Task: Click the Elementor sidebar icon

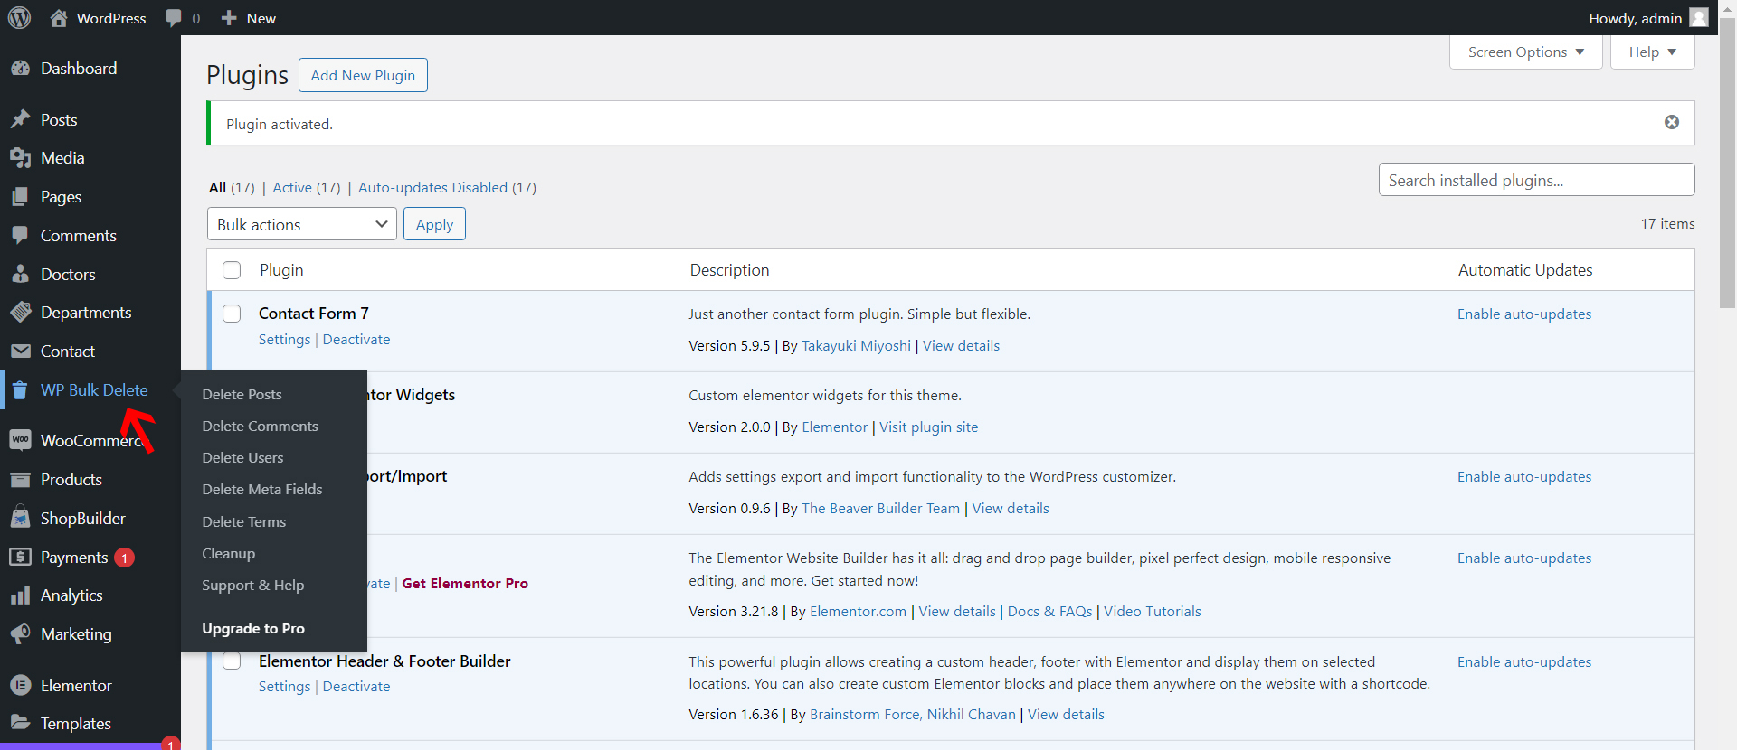Action: coord(20,686)
